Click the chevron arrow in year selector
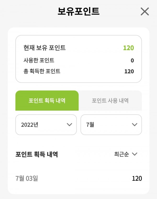The image size is (157, 199). tap(69, 125)
